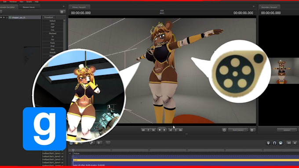Screen dimensions: 299x168
Task: Open the Help menu
Action: (x=36, y=2)
